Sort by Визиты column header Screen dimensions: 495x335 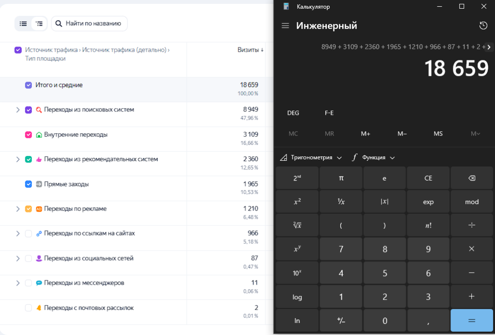251,50
